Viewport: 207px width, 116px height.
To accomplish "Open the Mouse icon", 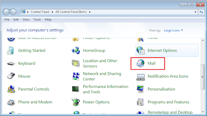I will (11, 76).
